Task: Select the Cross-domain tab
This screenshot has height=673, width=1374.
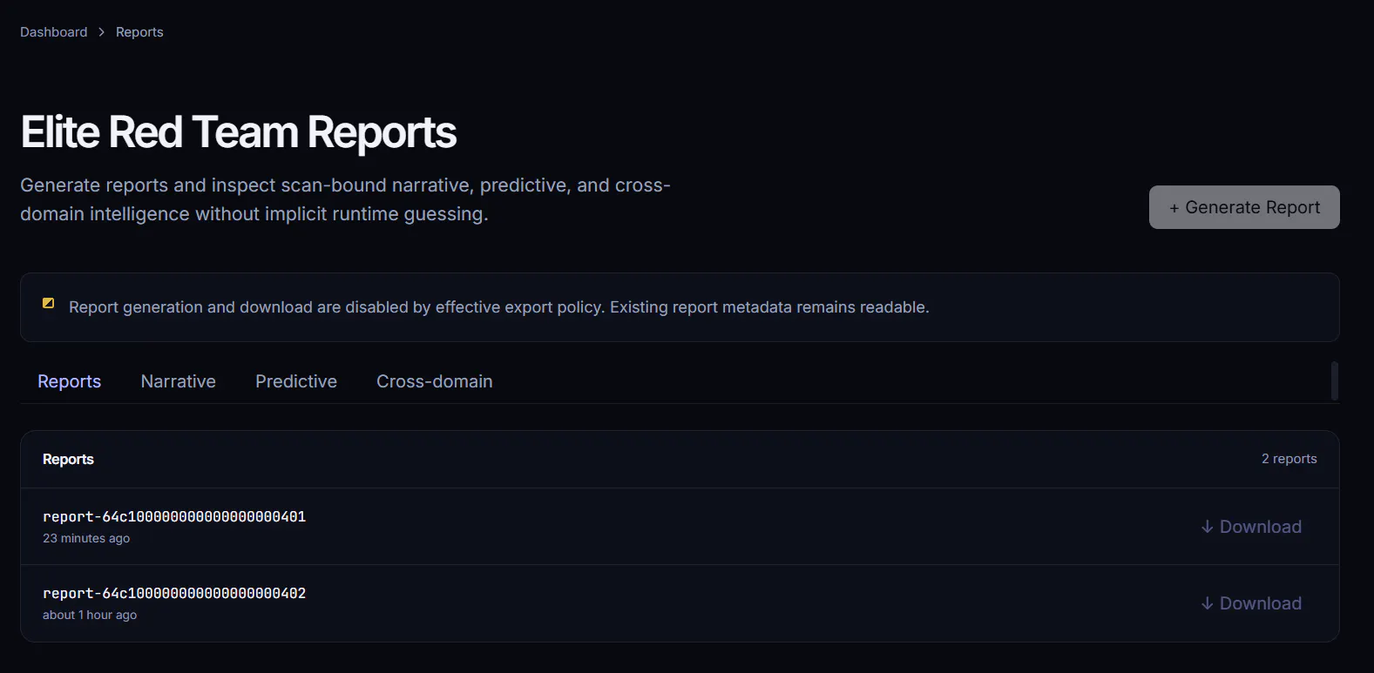Action: point(435,381)
